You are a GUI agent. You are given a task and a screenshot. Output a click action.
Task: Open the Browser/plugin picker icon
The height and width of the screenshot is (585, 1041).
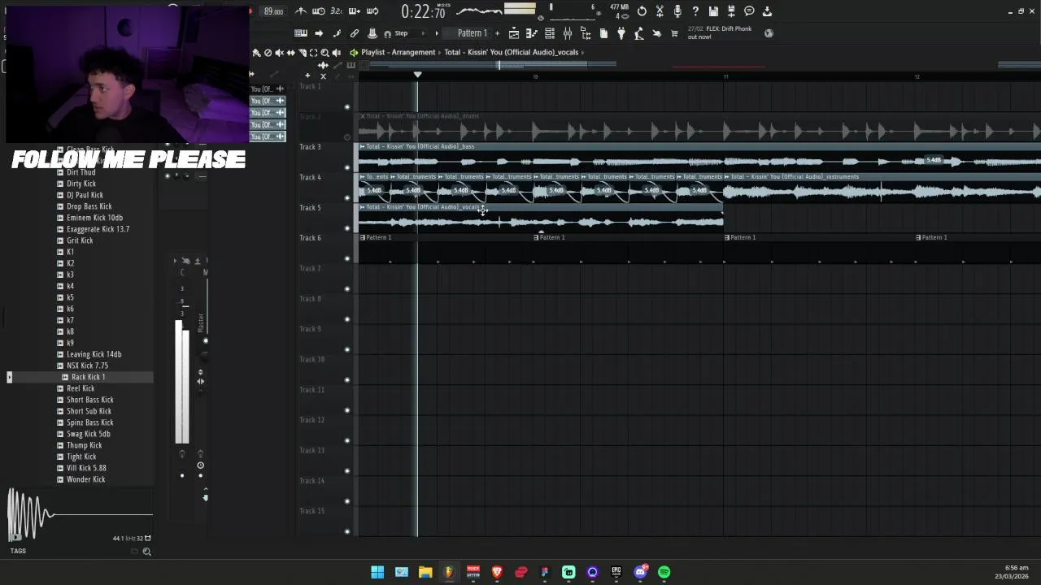pos(586,33)
